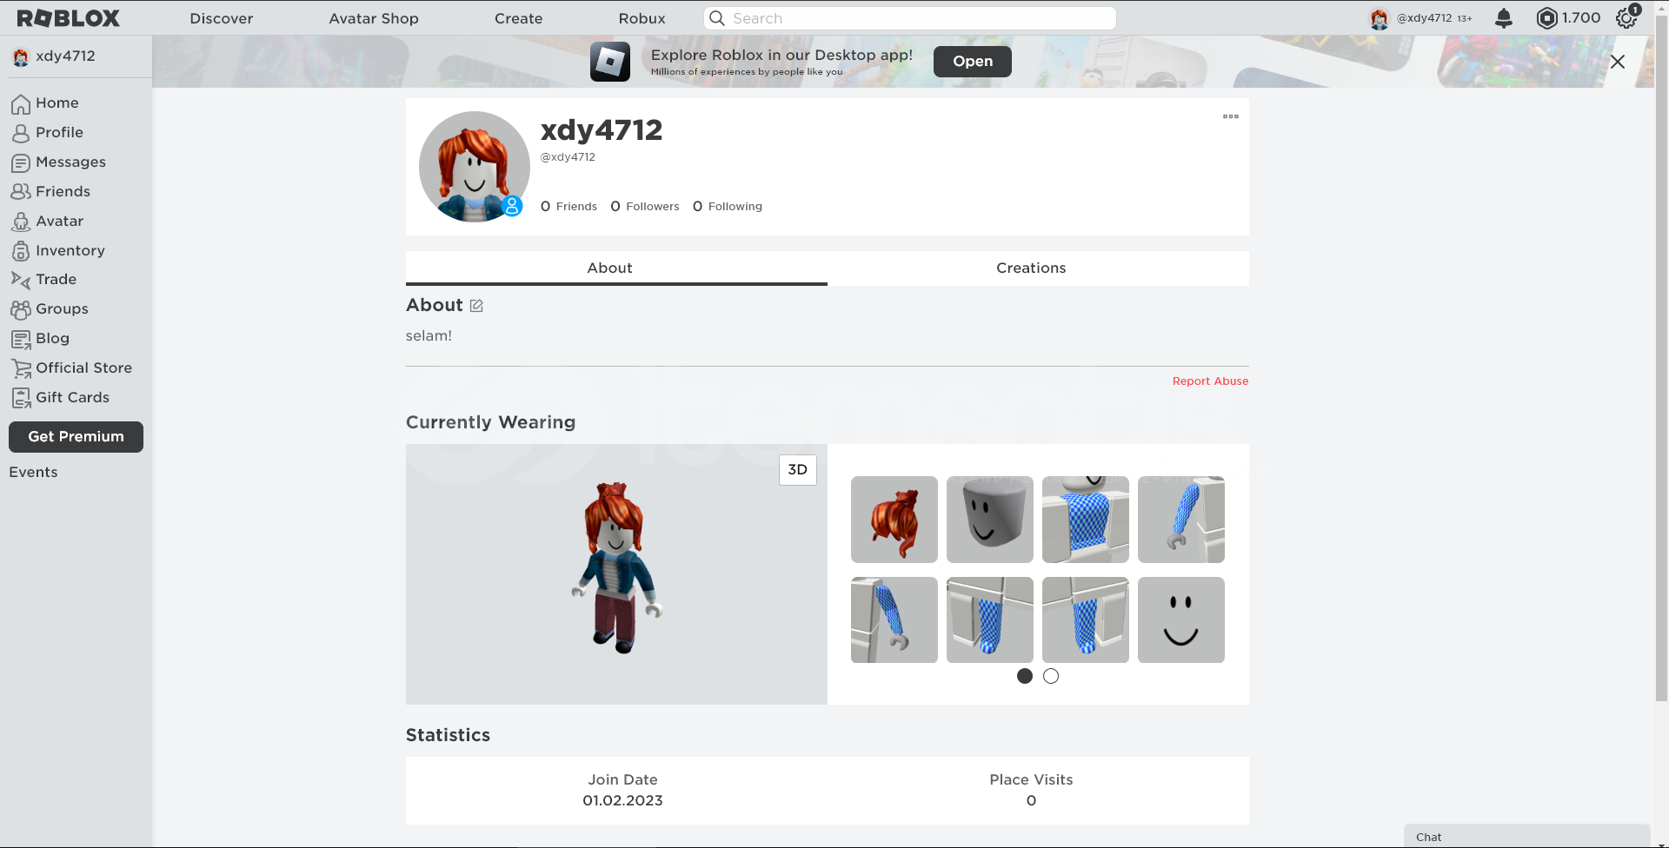This screenshot has height=848, width=1669.
Task: Open the gray smiling head item thumbnail
Action: tap(990, 520)
